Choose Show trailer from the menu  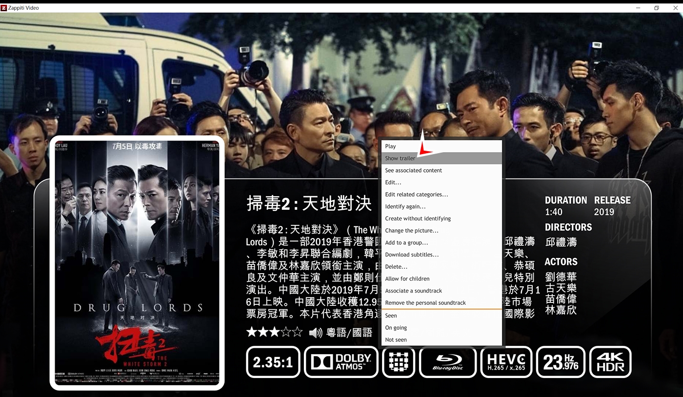400,159
